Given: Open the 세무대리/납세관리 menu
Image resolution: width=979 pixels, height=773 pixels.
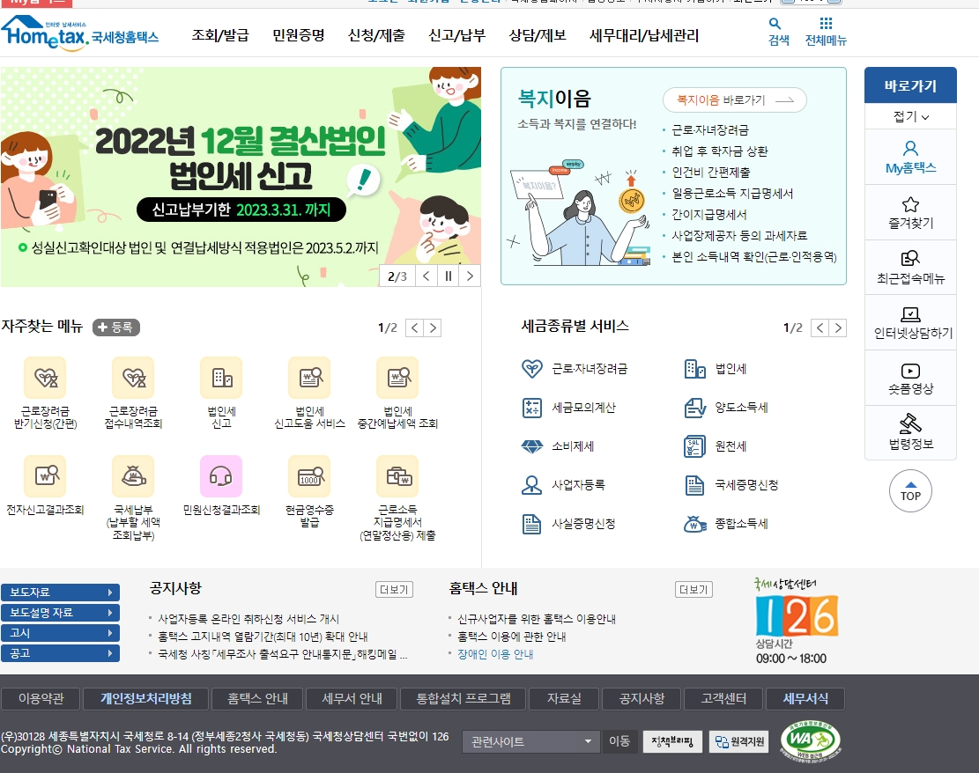Looking at the screenshot, I should click(x=644, y=35).
